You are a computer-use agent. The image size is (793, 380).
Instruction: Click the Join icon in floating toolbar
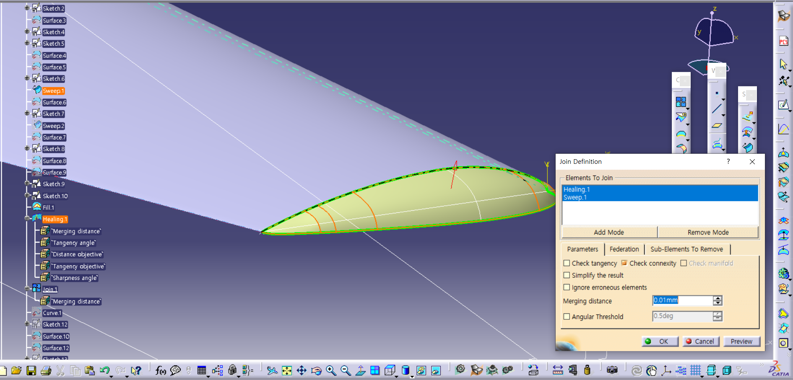[x=681, y=102]
